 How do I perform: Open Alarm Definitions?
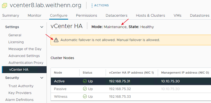coord(19,100)
